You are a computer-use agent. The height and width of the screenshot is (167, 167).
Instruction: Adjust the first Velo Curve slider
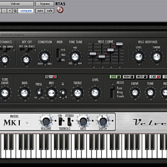pos(93,54)
